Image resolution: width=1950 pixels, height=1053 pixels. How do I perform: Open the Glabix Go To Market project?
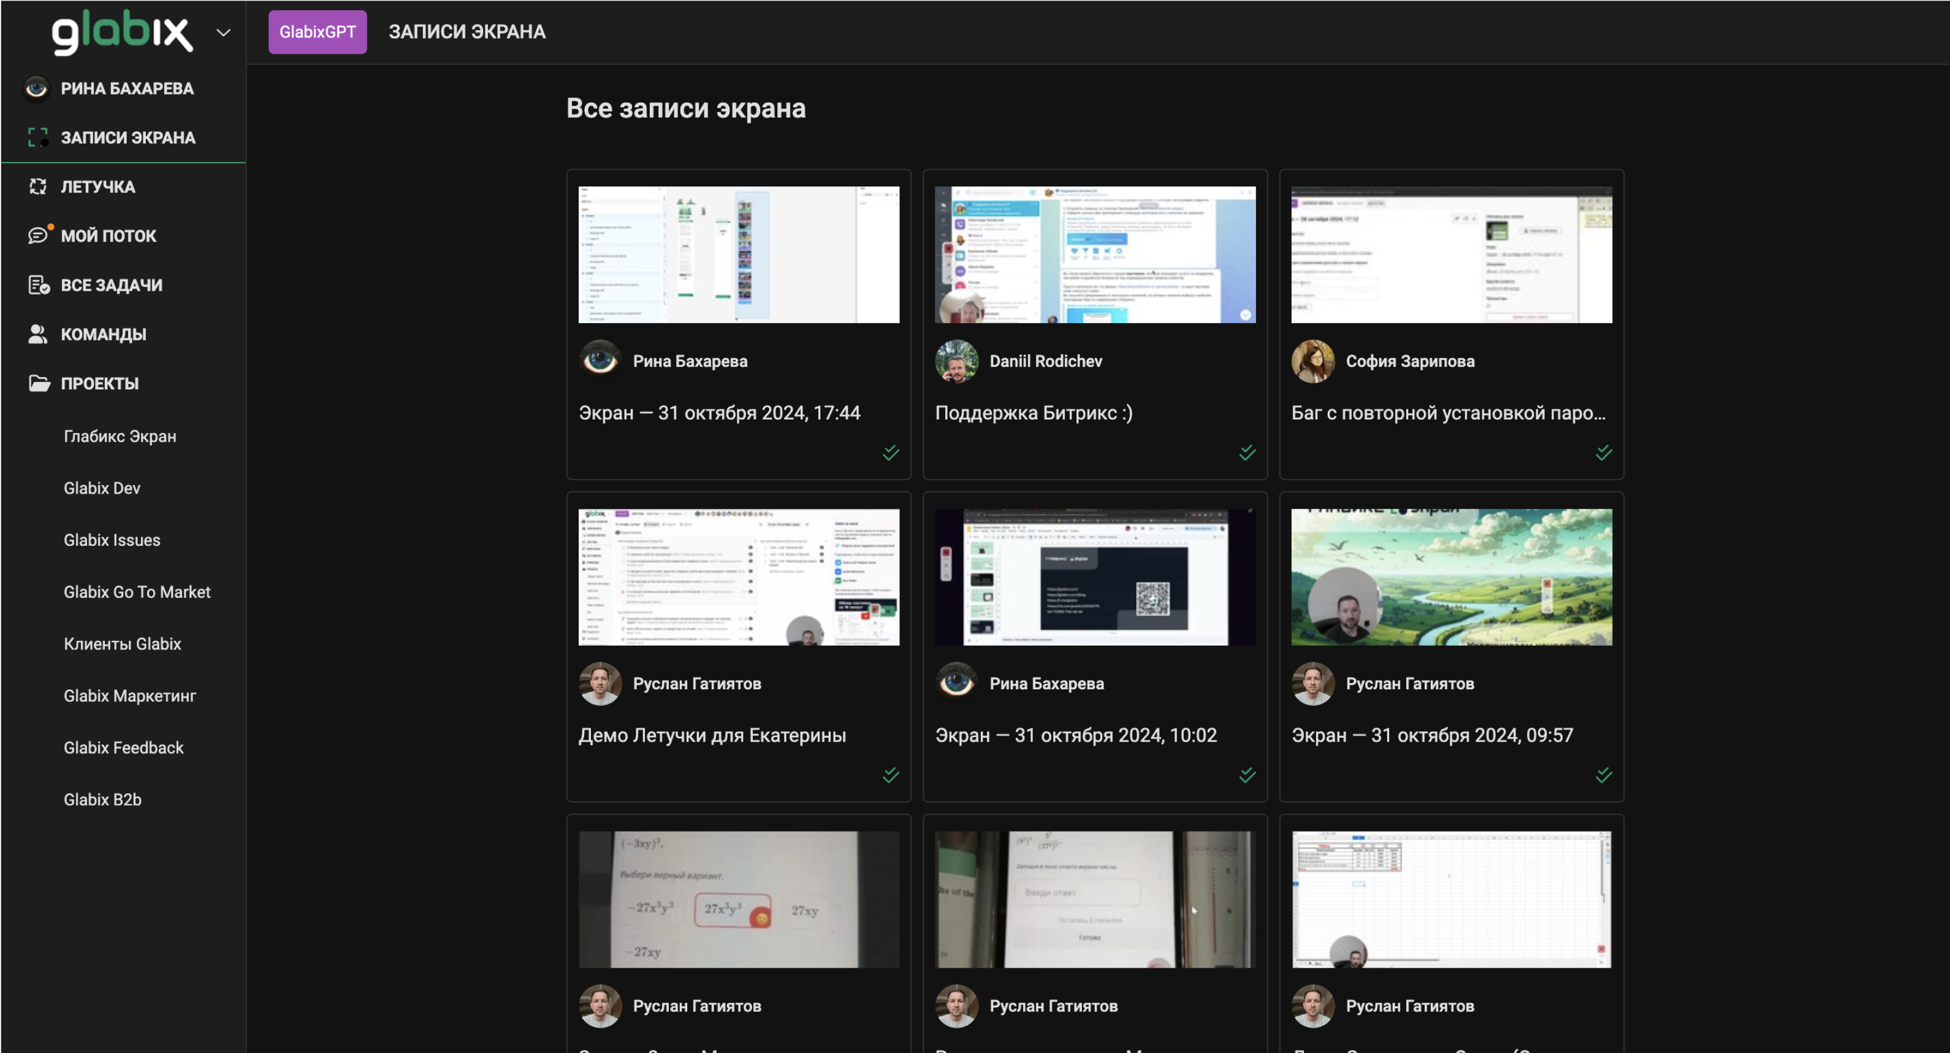coord(136,592)
